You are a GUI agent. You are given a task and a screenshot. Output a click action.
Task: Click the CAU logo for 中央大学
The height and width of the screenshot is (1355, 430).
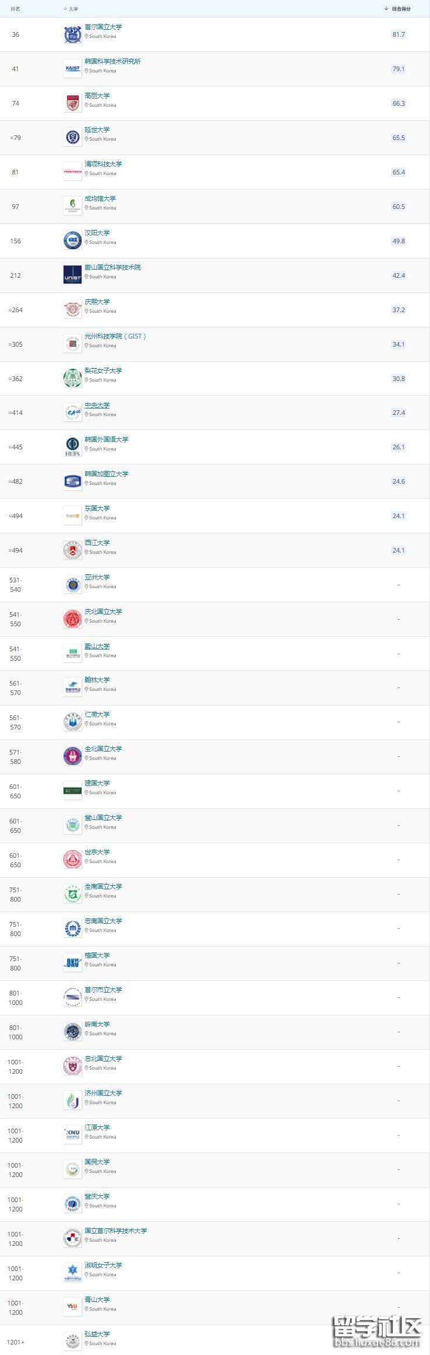[72, 413]
